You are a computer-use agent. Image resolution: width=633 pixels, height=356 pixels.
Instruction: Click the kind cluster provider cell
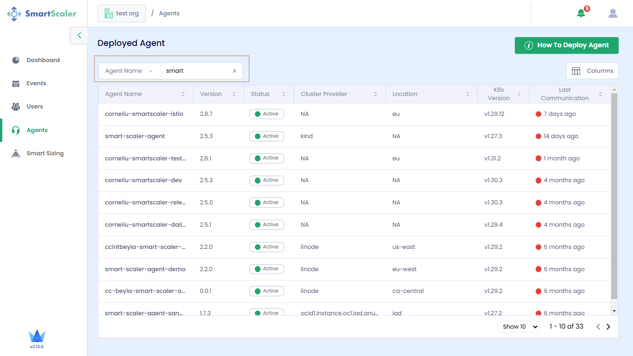point(307,136)
